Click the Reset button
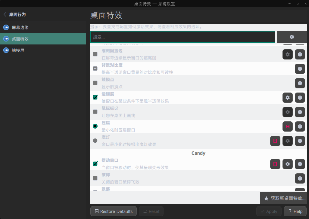The height and width of the screenshot is (219, 309). tap(151, 211)
